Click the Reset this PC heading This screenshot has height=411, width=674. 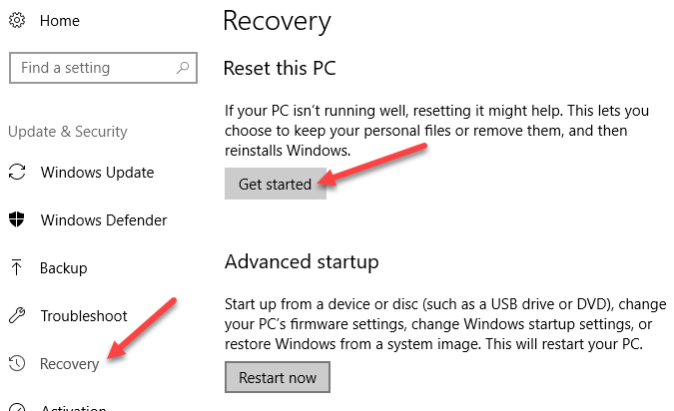280,69
